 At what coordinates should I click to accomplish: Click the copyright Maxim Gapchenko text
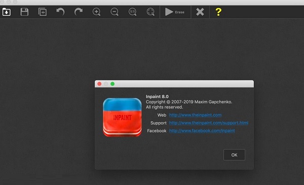[x=189, y=102]
